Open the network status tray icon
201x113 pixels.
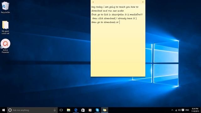[176, 110]
